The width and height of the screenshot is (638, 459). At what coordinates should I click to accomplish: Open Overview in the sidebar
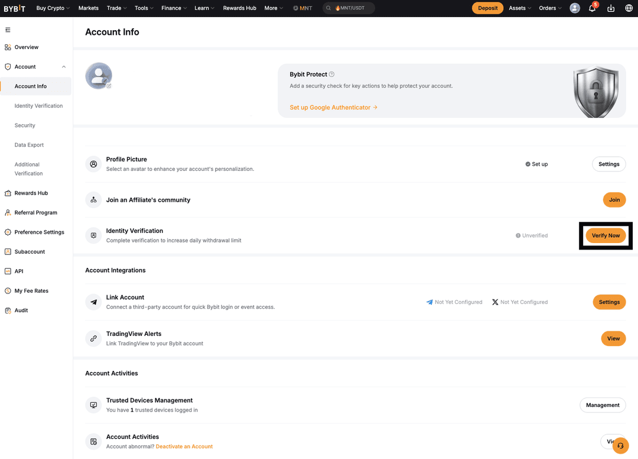pyautogui.click(x=27, y=47)
